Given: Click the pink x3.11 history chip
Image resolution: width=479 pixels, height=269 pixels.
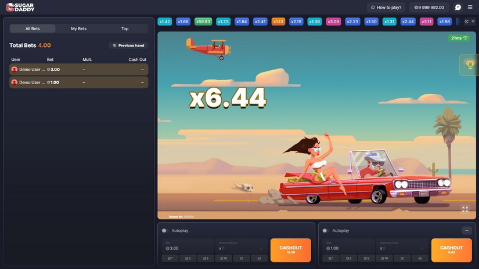Looking at the screenshot, I should pyautogui.click(x=427, y=21).
